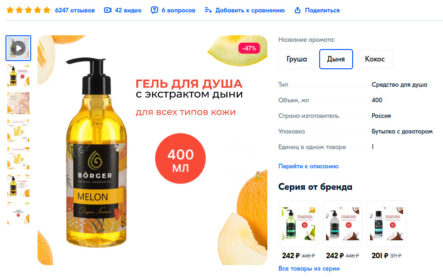Select the second gallery thumbnail
443x277 pixels.
click(18, 76)
